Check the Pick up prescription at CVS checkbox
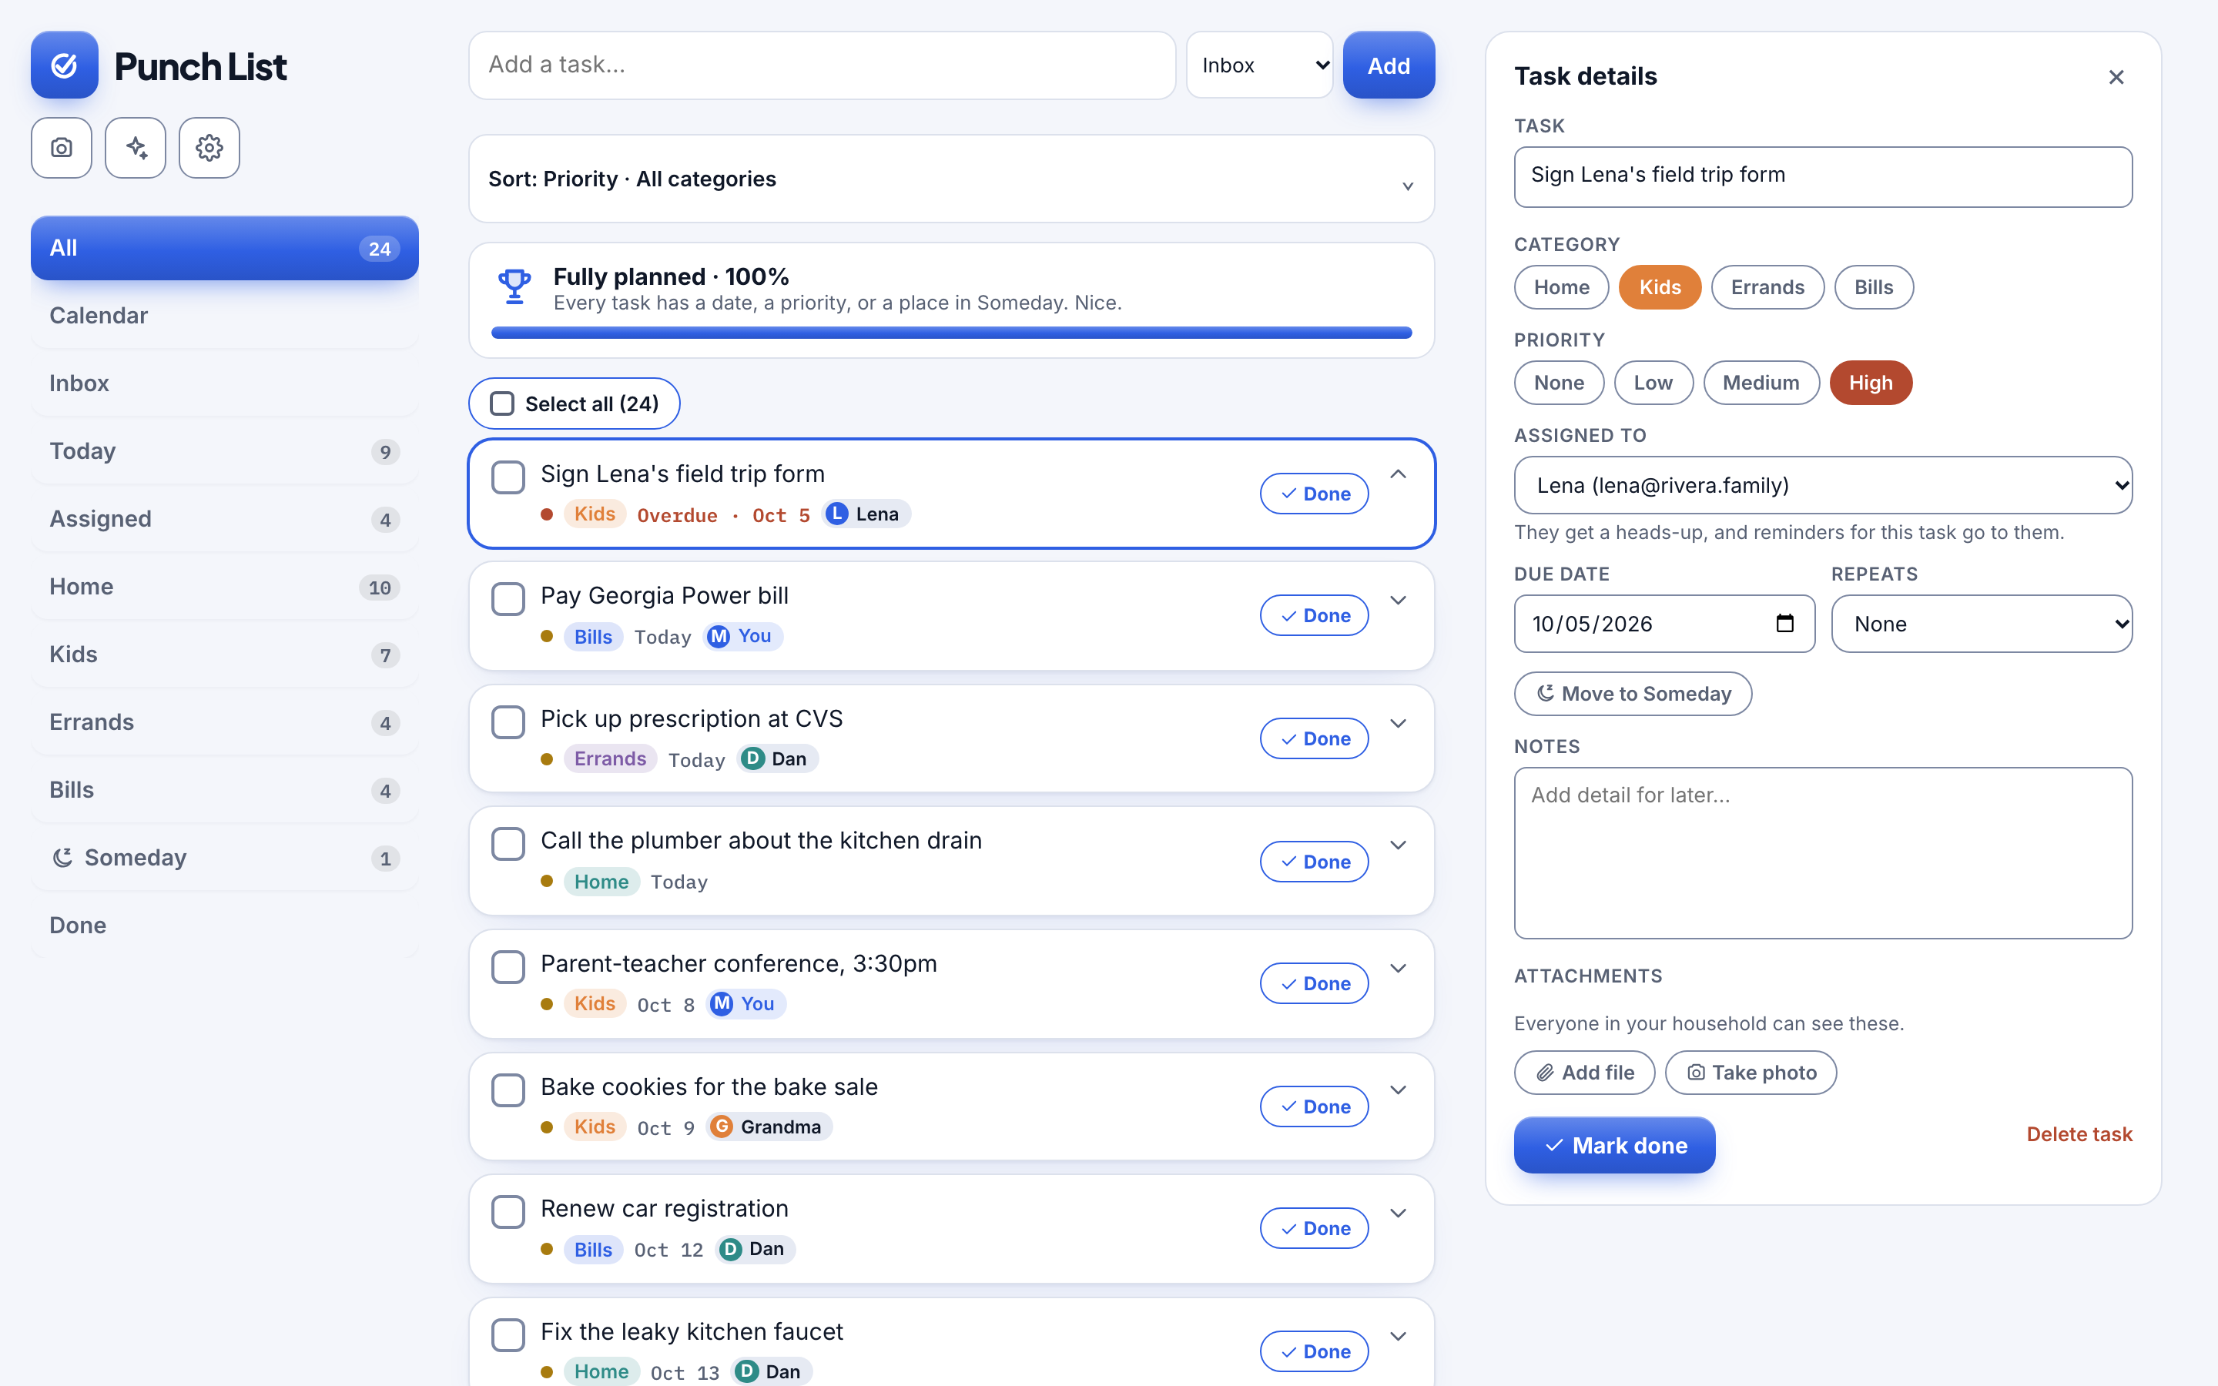The image size is (2218, 1386). click(508, 721)
